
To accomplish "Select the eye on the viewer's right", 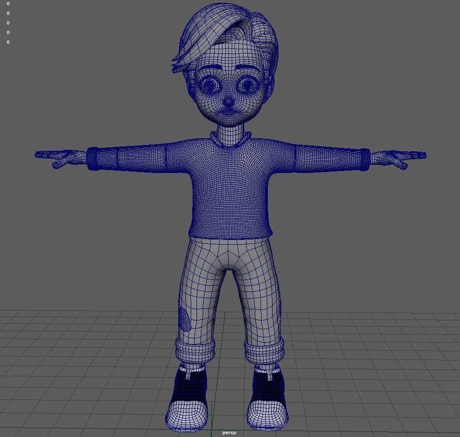I will tap(248, 84).
